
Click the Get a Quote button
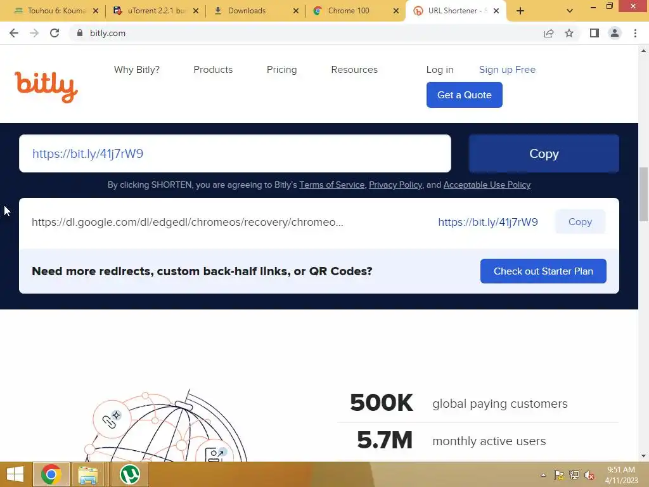point(465,95)
